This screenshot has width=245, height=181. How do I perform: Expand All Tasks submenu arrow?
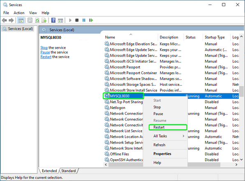click(183, 136)
